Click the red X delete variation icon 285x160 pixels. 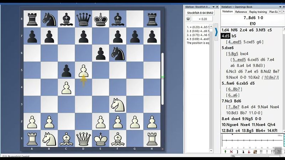(x=231, y=152)
